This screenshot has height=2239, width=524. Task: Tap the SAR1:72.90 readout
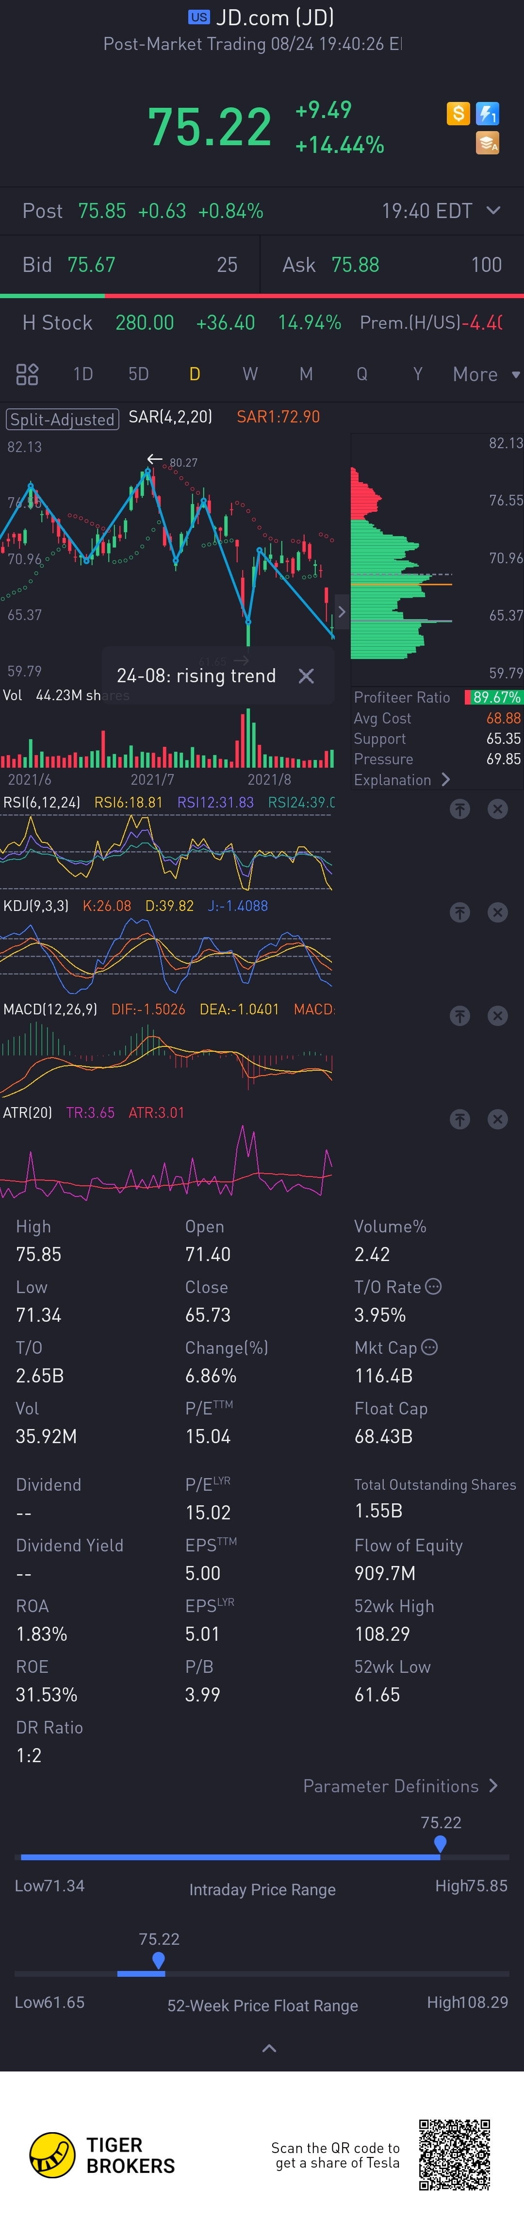pos(278,417)
